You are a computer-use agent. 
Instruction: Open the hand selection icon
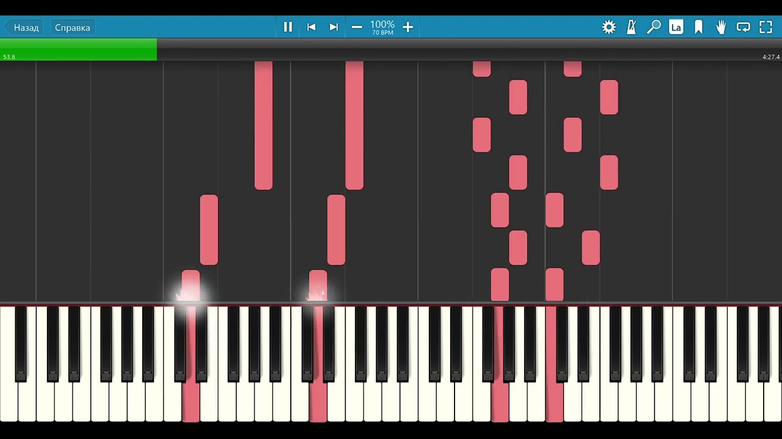pyautogui.click(x=721, y=27)
